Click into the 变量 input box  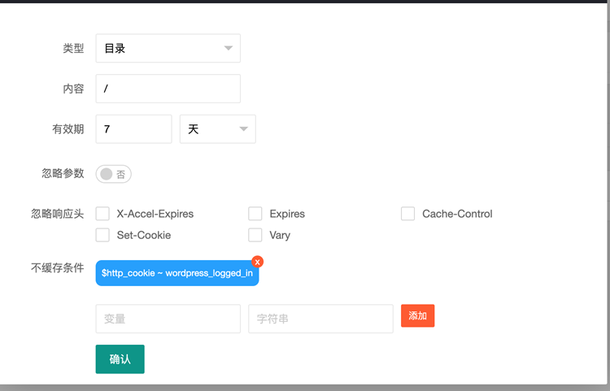(168, 319)
